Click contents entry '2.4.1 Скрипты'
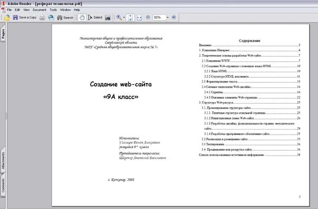 [252, 92]
